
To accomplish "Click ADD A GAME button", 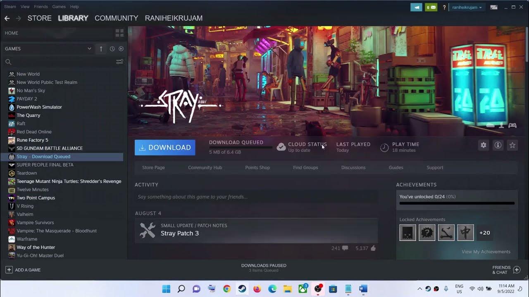I will [x=23, y=270].
